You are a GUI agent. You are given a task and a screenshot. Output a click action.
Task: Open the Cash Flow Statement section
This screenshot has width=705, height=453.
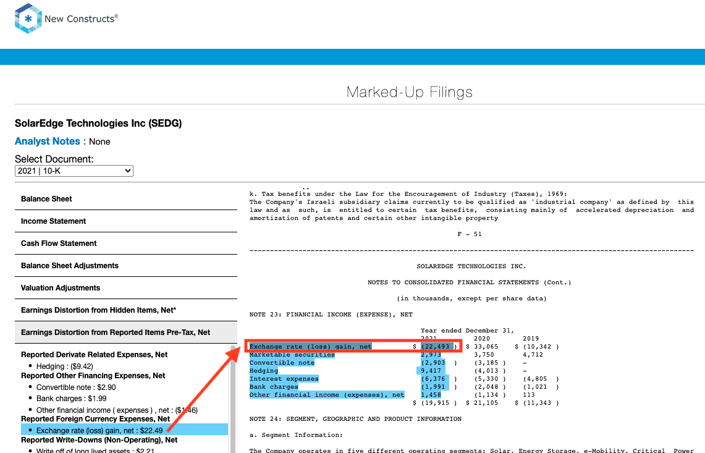(x=126, y=243)
